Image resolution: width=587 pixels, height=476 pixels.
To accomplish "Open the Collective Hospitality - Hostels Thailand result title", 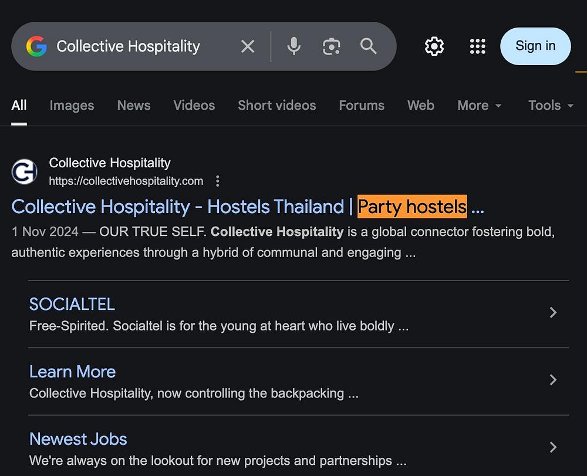I will pyautogui.click(x=248, y=207).
